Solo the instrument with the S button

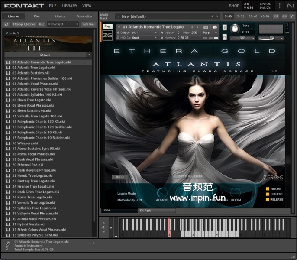[x=225, y=27]
